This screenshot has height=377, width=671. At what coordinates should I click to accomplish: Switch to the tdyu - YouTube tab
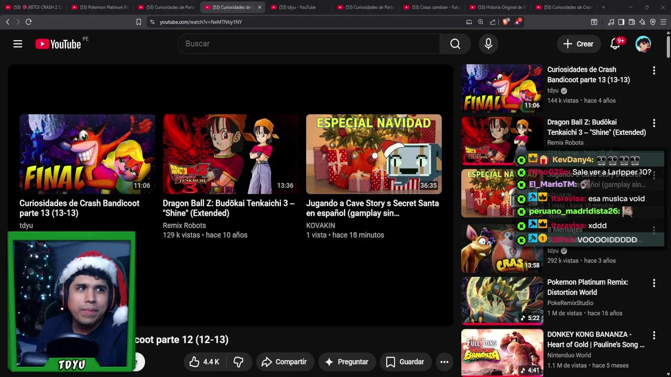(299, 7)
